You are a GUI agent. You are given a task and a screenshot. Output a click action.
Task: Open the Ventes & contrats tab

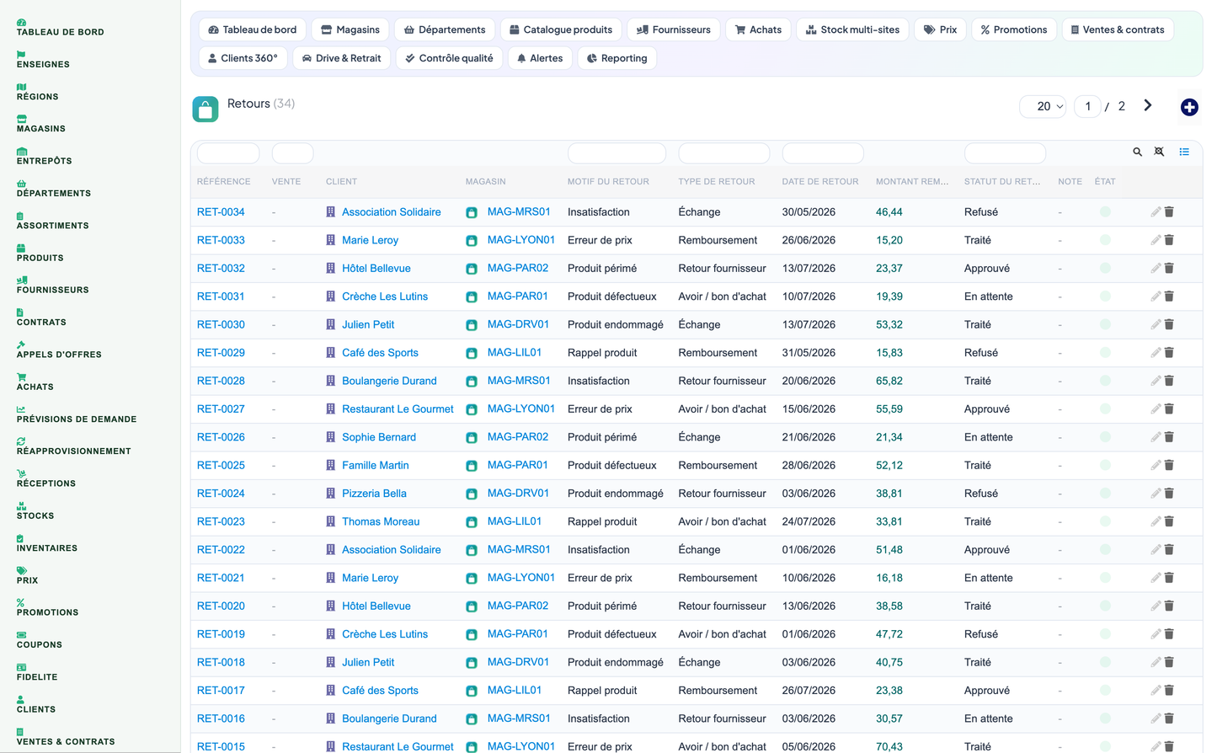[x=1118, y=29]
